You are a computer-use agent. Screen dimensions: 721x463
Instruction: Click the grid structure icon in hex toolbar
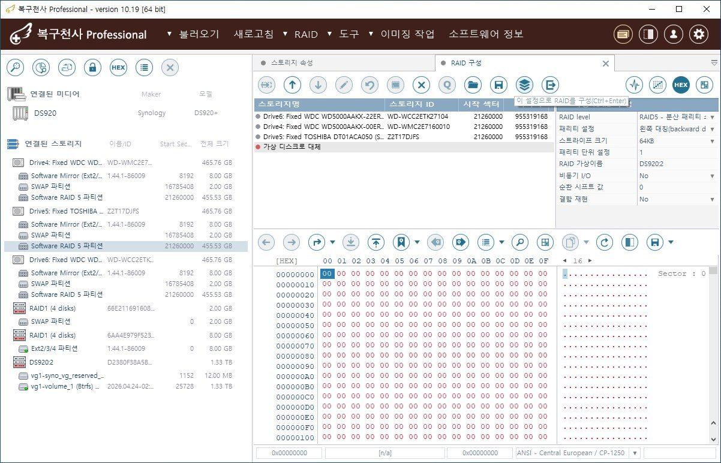point(545,242)
